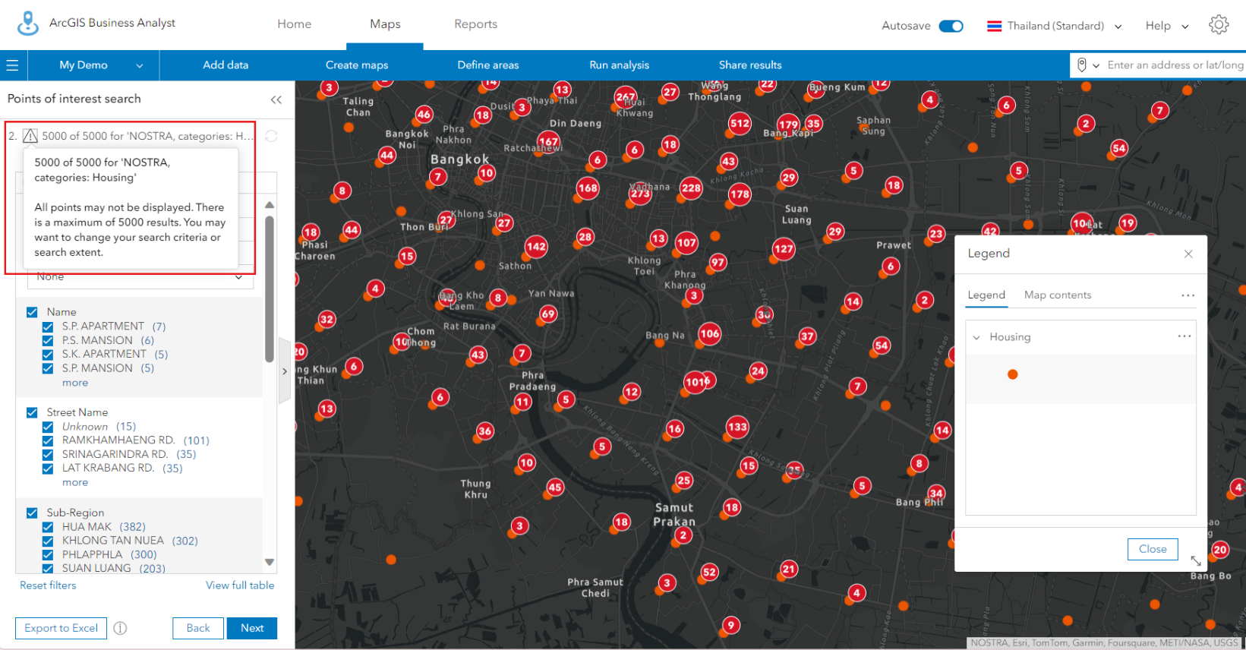This screenshot has width=1246, height=650.
Task: Click the refresh search results icon
Action: 271,136
